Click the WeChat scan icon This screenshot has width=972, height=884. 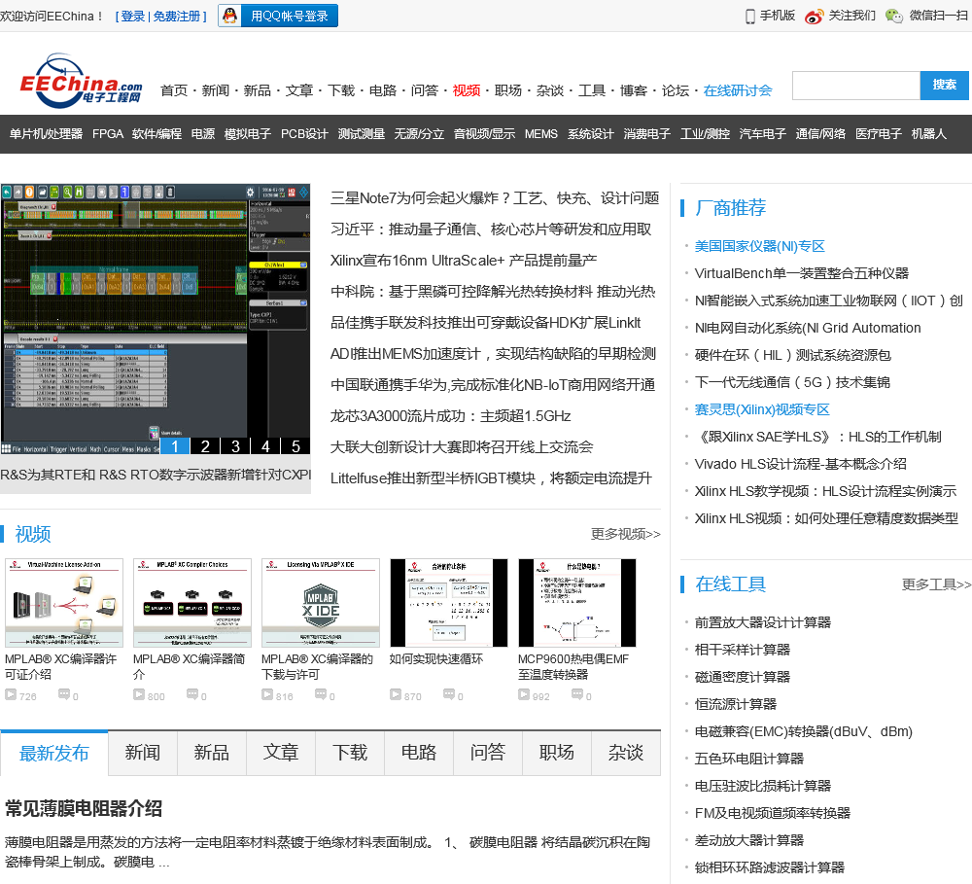click(x=894, y=17)
